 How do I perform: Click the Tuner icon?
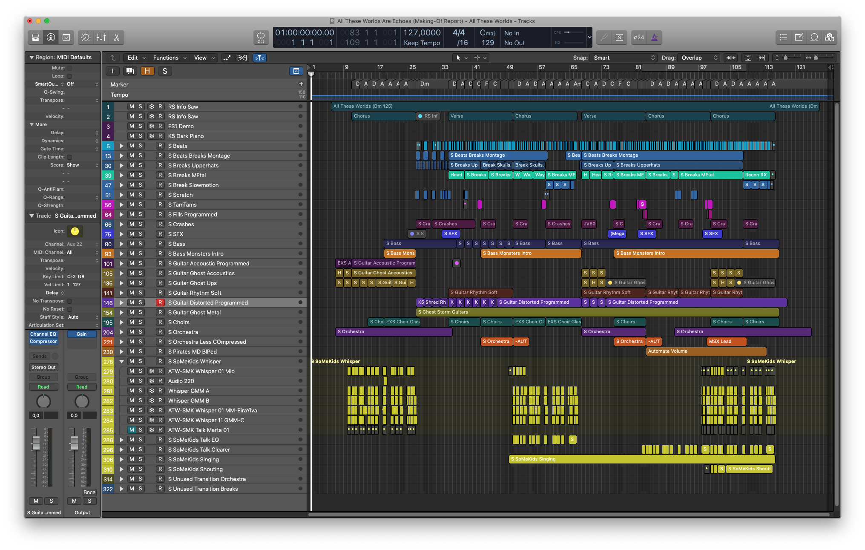point(604,37)
